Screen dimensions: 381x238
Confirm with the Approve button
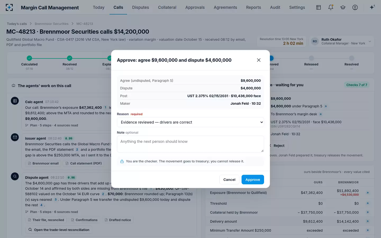tap(253, 180)
